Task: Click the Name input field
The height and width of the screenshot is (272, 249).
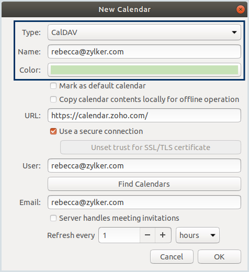Action: point(144,52)
